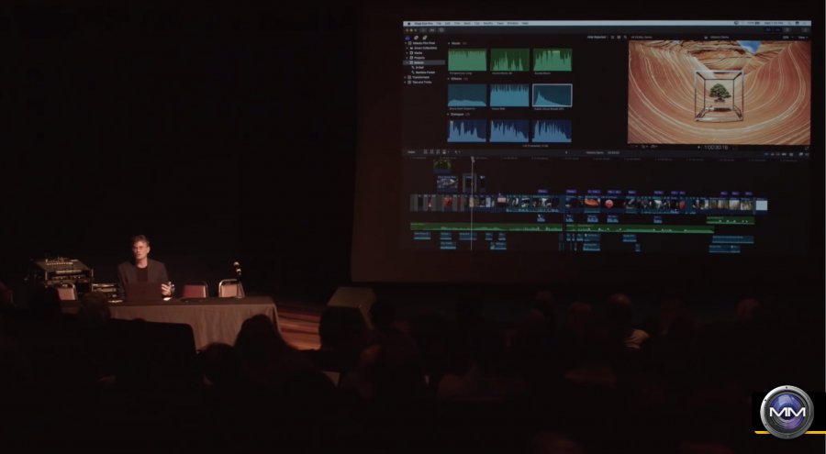The width and height of the screenshot is (826, 454).
Task: Select the third blue Dialogue audio clip
Action: pyautogui.click(x=553, y=130)
